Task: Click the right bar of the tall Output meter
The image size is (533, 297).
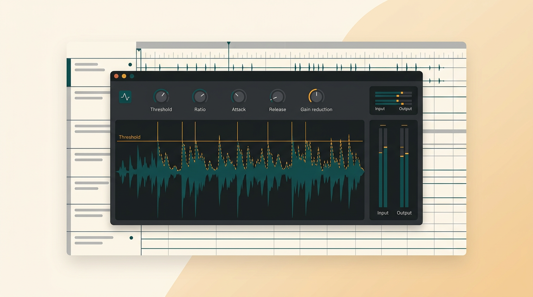Action: click(407, 168)
